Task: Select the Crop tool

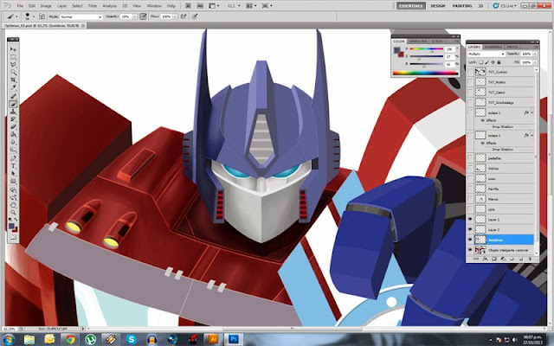Action: [x=13, y=80]
